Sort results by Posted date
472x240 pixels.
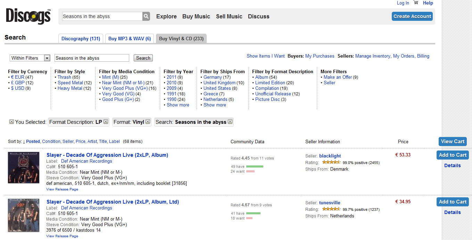(x=33, y=142)
